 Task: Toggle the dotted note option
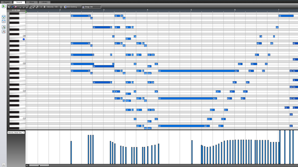point(41,7)
